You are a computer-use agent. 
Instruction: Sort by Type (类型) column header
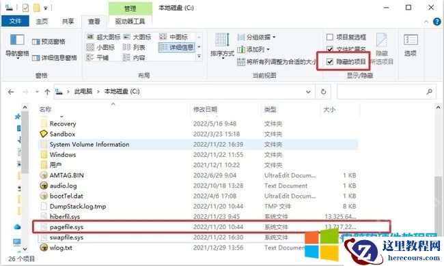click(270, 109)
